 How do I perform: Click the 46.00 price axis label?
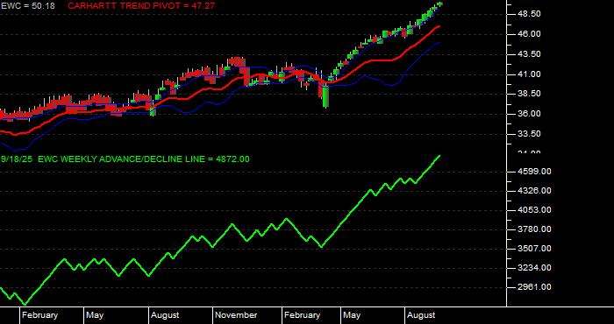[x=530, y=34]
